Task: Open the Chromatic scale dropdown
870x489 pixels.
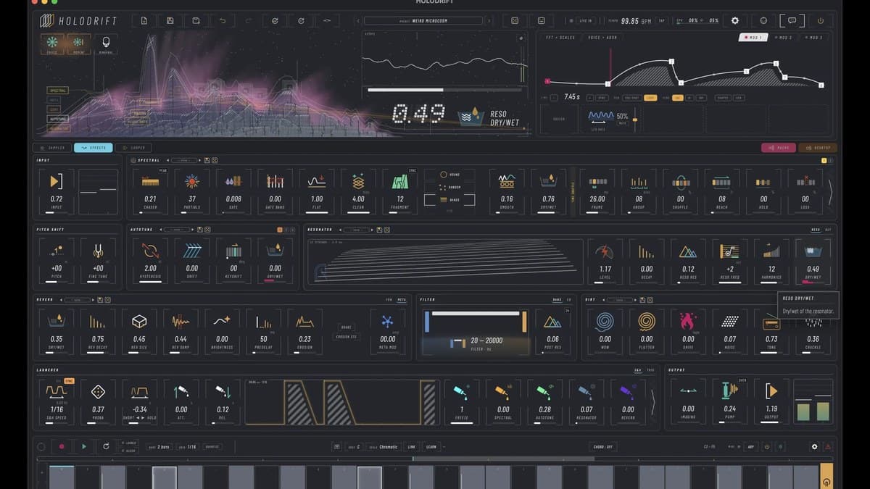Action: 384,447
